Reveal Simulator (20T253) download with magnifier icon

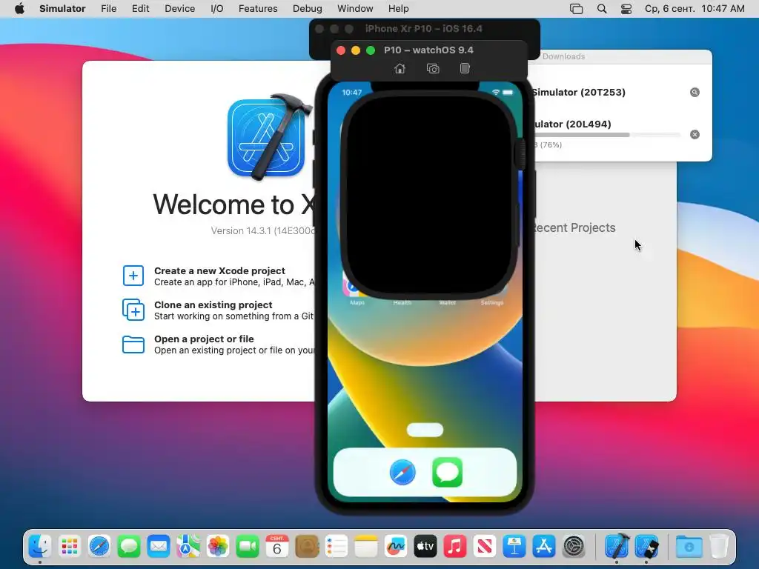[x=695, y=93]
